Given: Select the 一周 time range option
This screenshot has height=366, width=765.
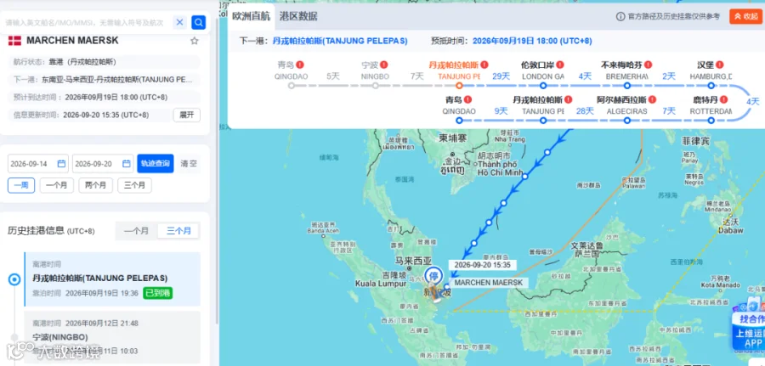Looking at the screenshot, I should (x=21, y=185).
